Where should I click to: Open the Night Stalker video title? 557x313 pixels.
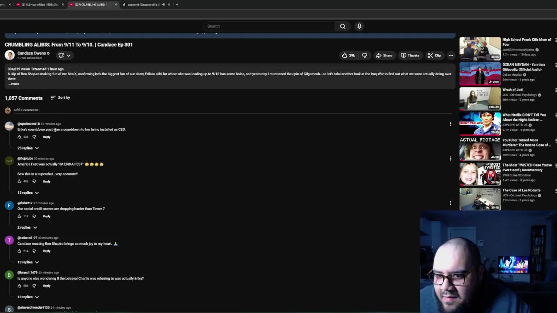pyautogui.click(x=524, y=117)
